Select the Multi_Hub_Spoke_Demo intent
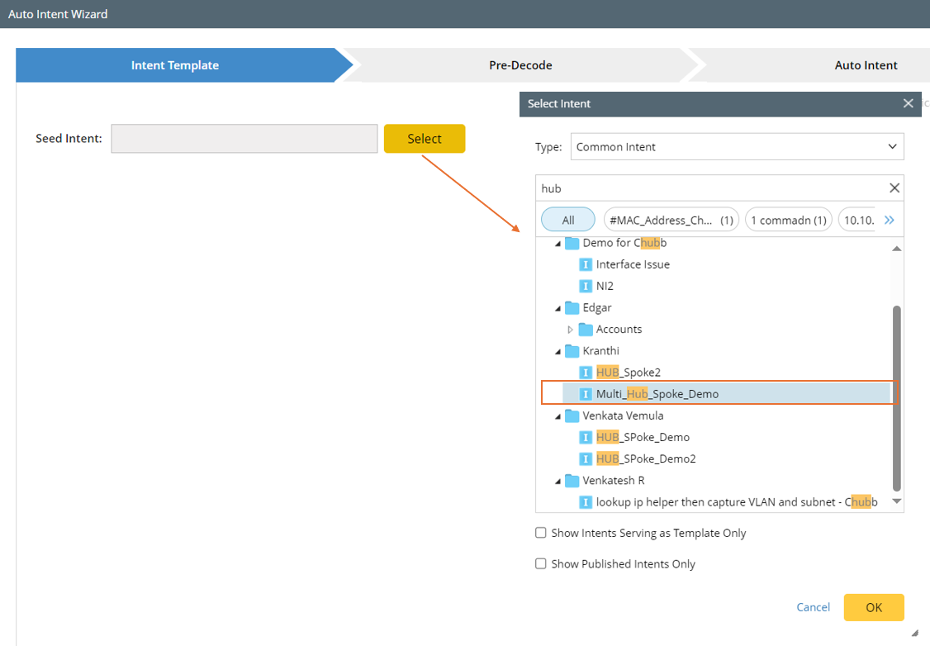The height and width of the screenshot is (646, 930). [657, 394]
